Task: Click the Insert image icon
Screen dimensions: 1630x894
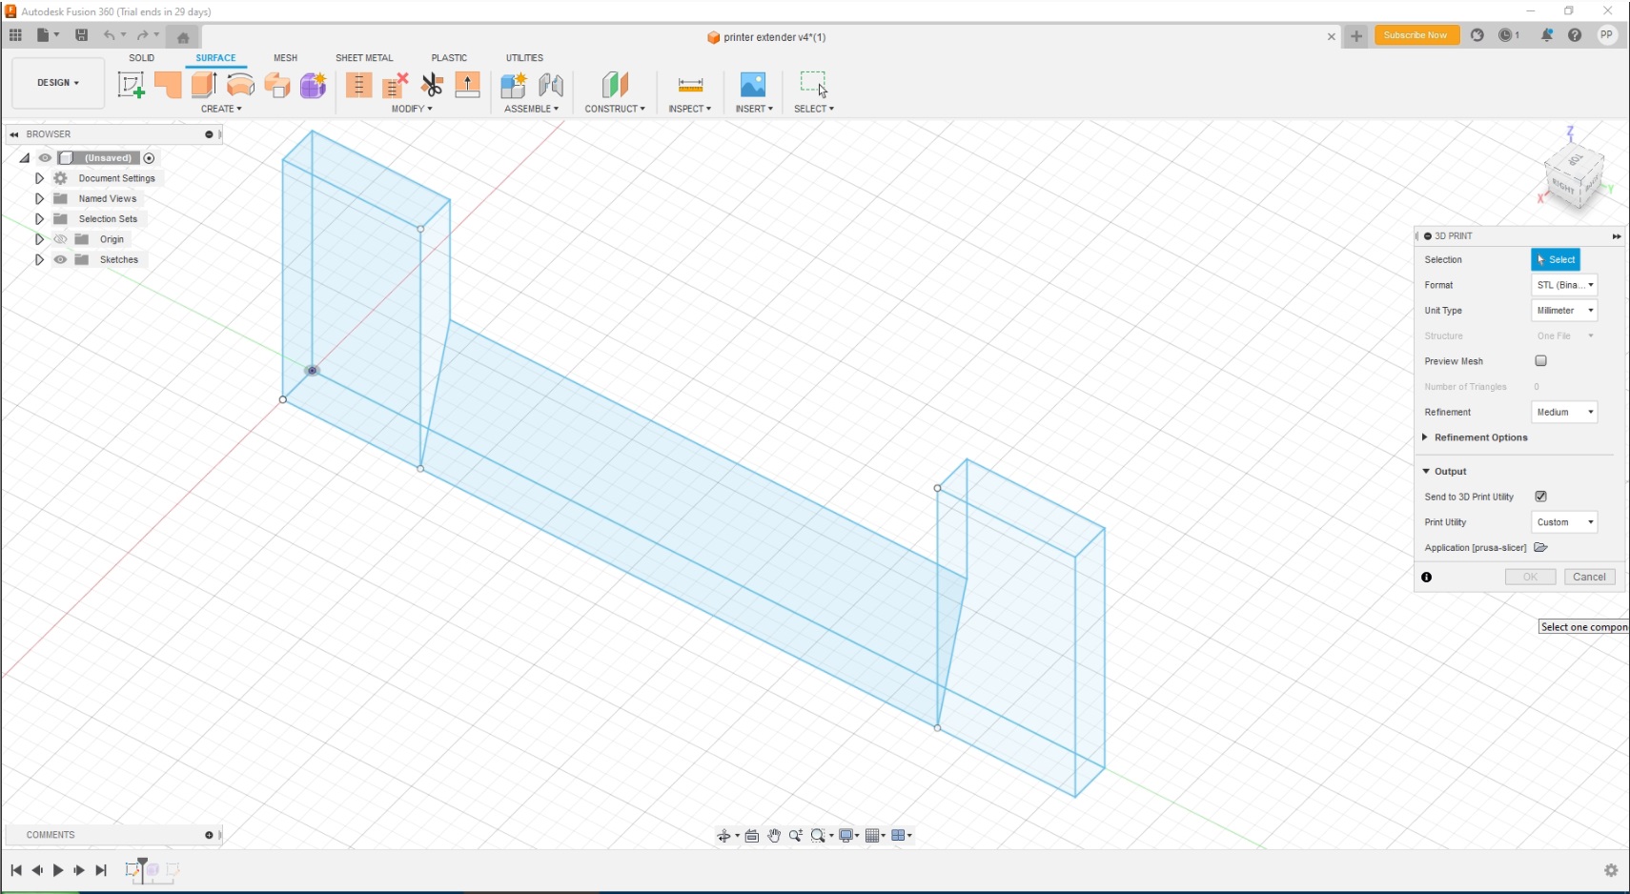Action: pos(752,85)
